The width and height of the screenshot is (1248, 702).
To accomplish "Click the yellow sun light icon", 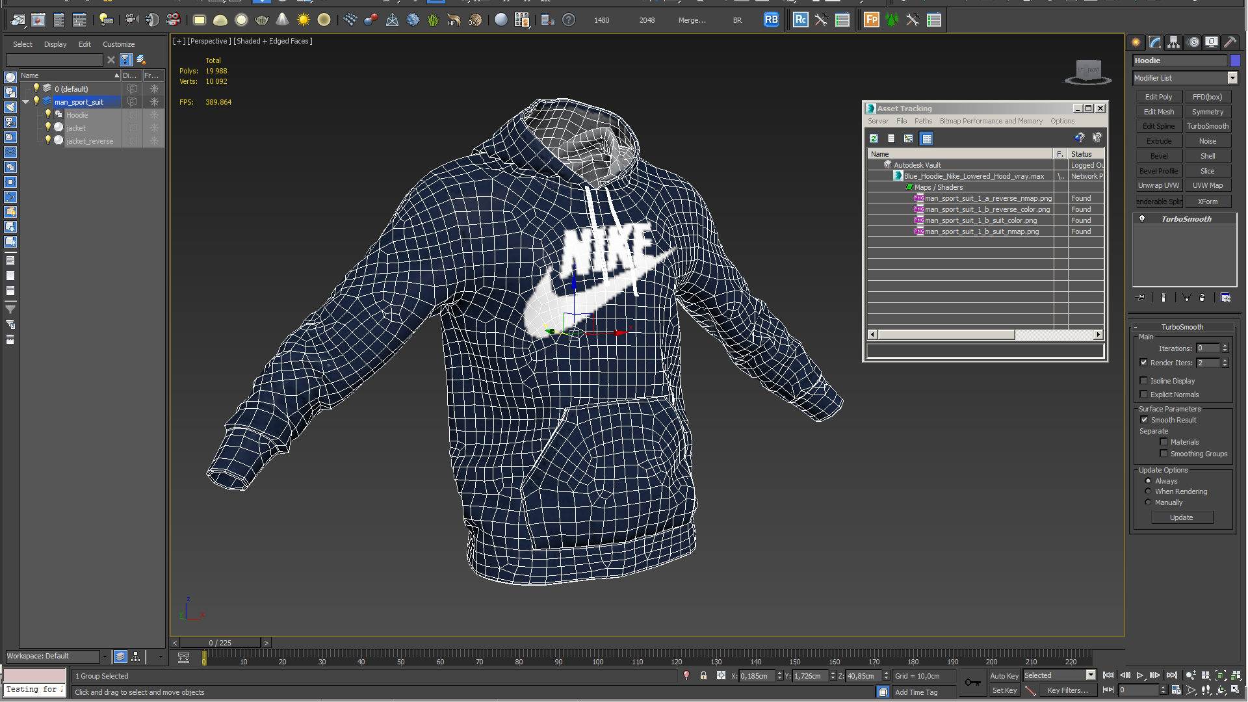I will coord(304,20).
